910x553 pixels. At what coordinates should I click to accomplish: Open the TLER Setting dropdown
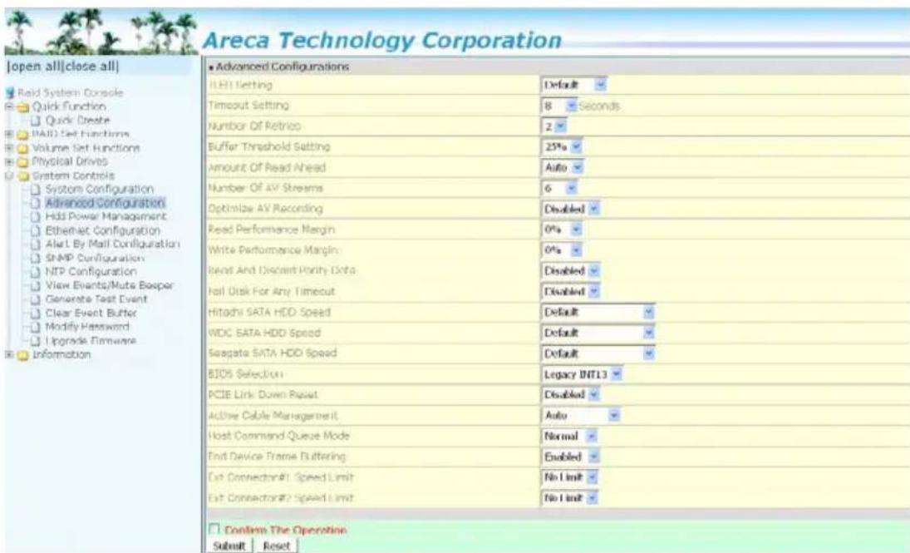[x=574, y=85]
